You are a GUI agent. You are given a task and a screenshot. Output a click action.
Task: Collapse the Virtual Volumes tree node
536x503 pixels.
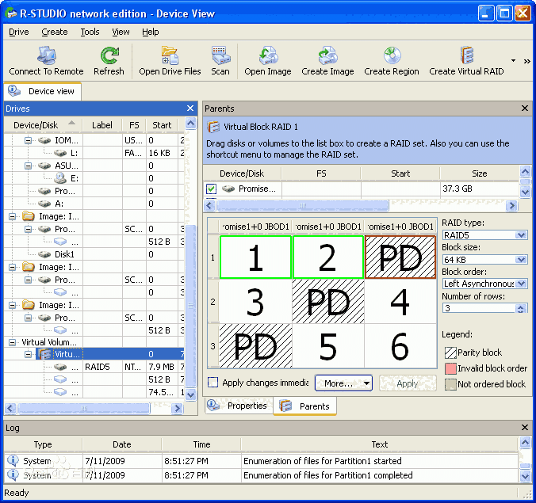(x=13, y=343)
